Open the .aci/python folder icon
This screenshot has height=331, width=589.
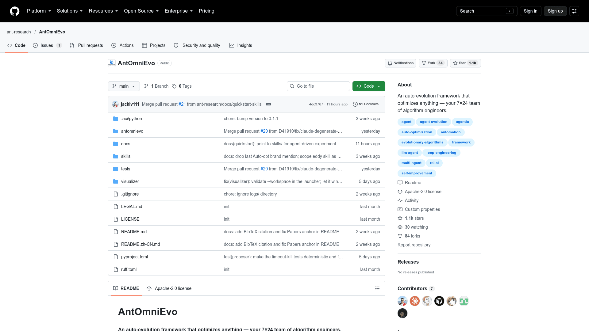(x=116, y=119)
